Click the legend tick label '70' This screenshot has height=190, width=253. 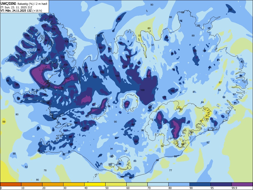coord(149,188)
